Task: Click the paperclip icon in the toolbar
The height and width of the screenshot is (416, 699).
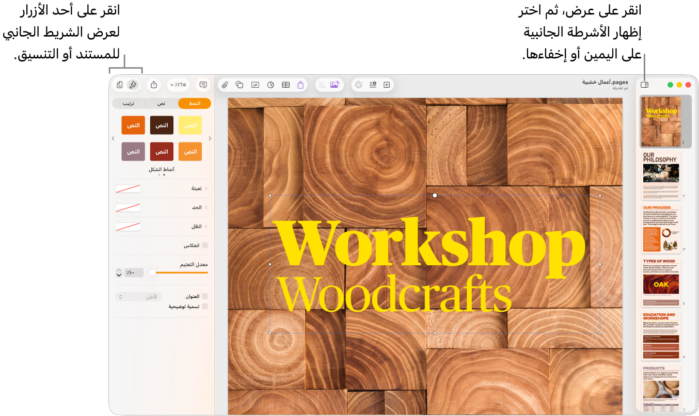Action: 225,85
